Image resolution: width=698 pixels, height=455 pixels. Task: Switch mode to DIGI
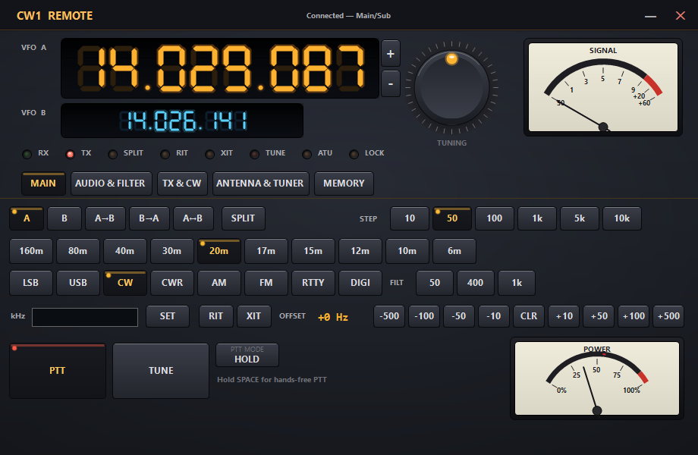(360, 283)
